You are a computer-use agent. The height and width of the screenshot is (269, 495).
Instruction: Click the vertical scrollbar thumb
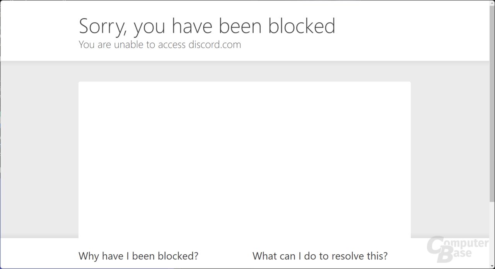492,104
